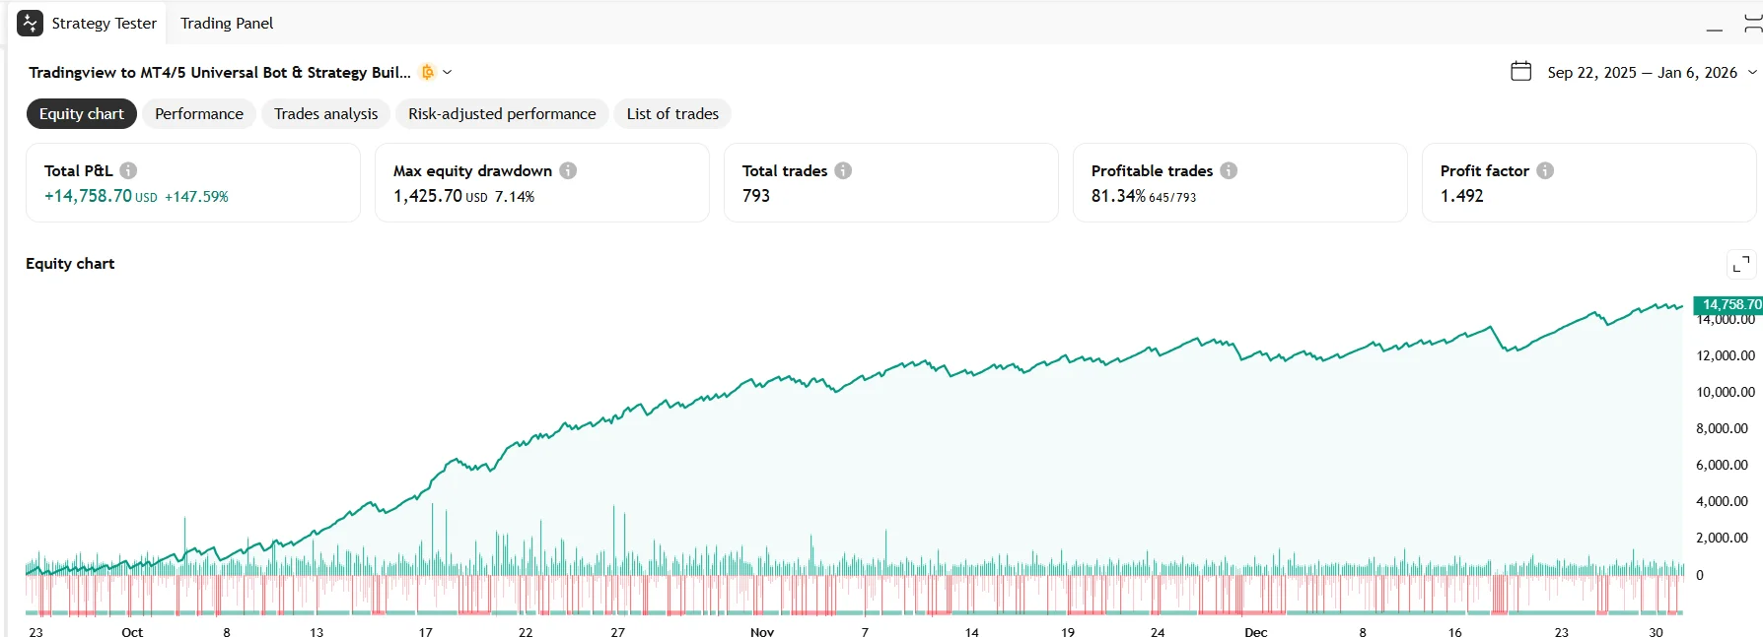Expand the date range dropdown arrow
Image resolution: width=1763 pixels, height=637 pixels.
(x=1752, y=72)
